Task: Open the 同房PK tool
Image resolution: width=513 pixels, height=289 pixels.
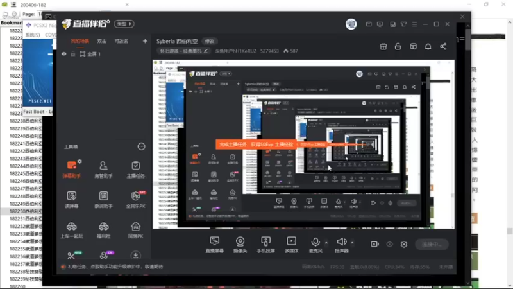Action: 135,230
